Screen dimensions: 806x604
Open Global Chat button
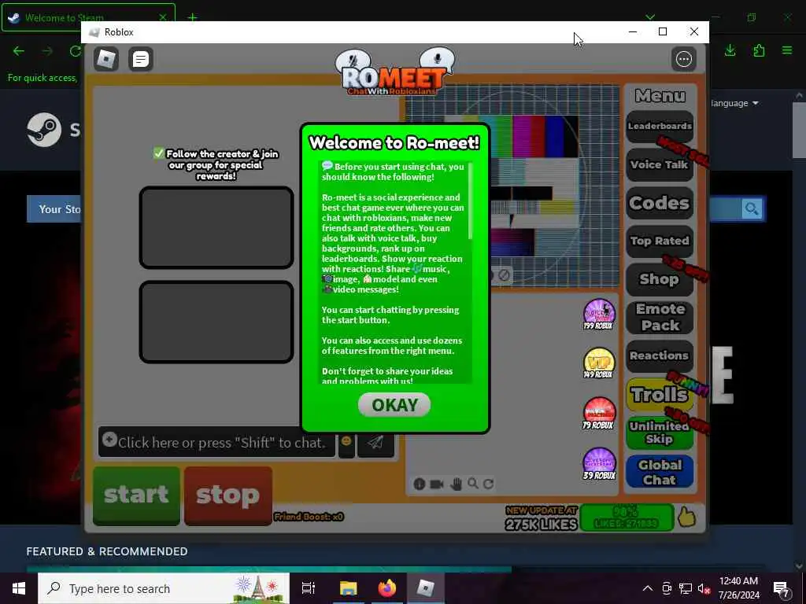(660, 472)
